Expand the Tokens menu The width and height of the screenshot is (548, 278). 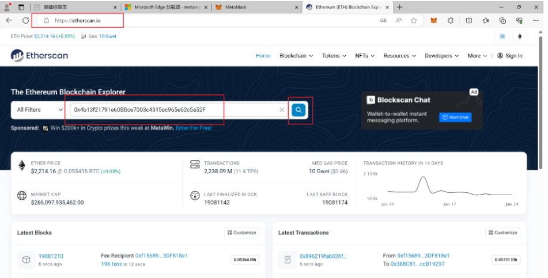tap(334, 55)
